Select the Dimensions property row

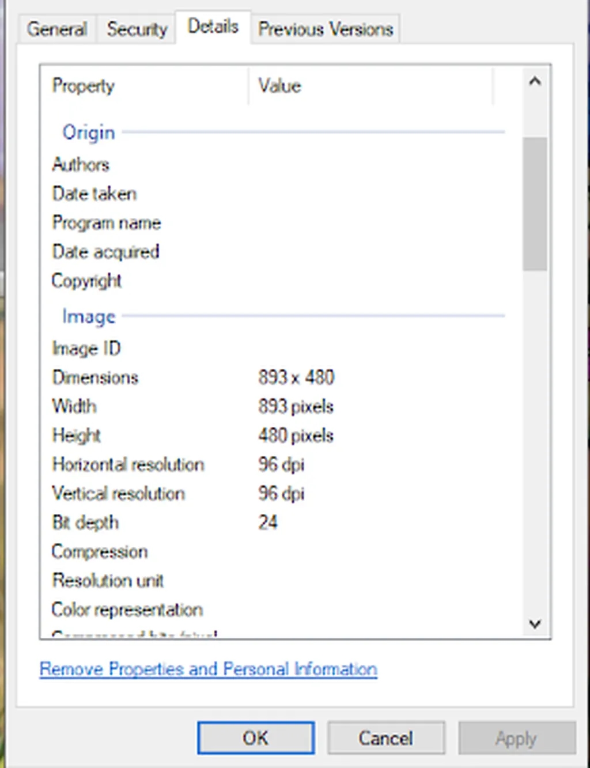click(96, 377)
